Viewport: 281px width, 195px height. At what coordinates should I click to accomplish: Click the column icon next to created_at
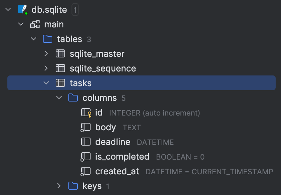coord(86,171)
